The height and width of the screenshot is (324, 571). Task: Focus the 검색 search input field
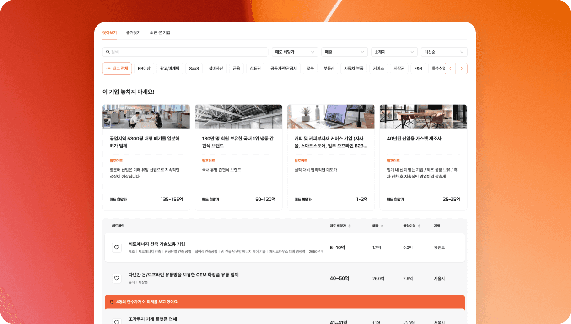(185, 52)
